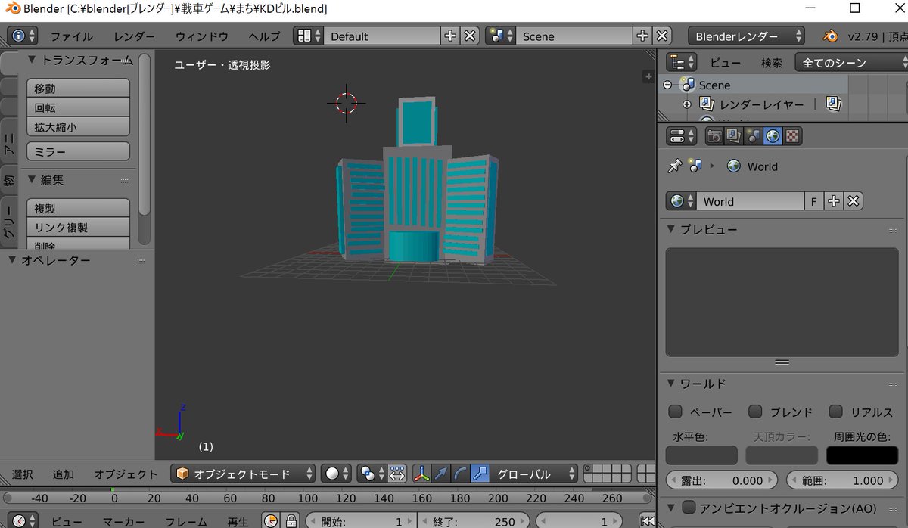Enable the ブレンド sky checkbox
Screen dimensions: 908x528
coord(755,412)
